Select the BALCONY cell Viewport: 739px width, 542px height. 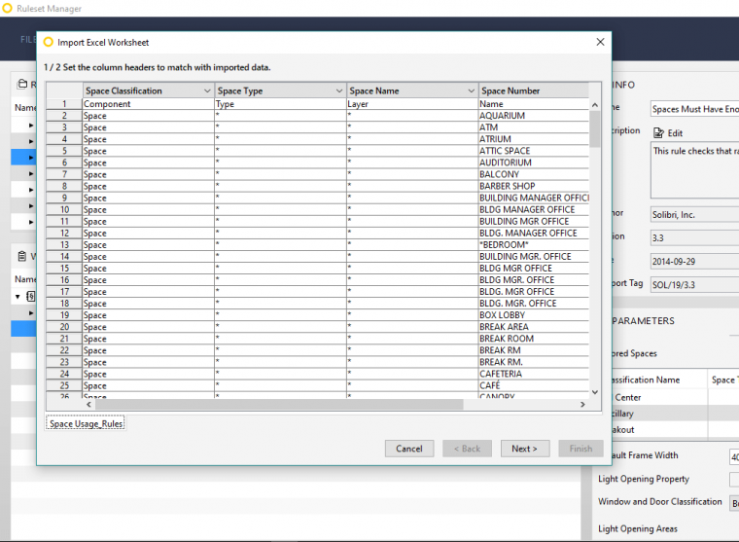(x=534, y=174)
